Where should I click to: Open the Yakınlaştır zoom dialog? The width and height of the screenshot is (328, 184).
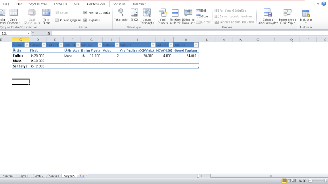coord(121,15)
